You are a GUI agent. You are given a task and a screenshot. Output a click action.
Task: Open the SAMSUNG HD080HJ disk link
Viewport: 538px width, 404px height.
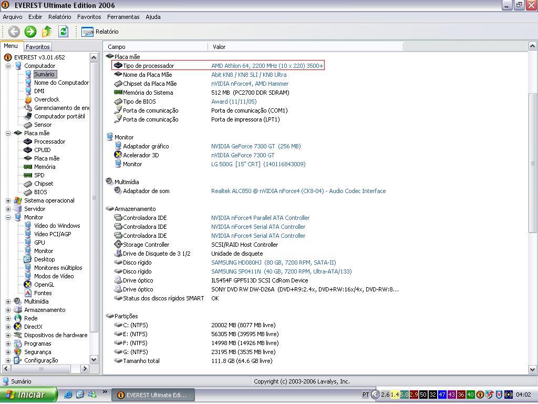pos(273,262)
